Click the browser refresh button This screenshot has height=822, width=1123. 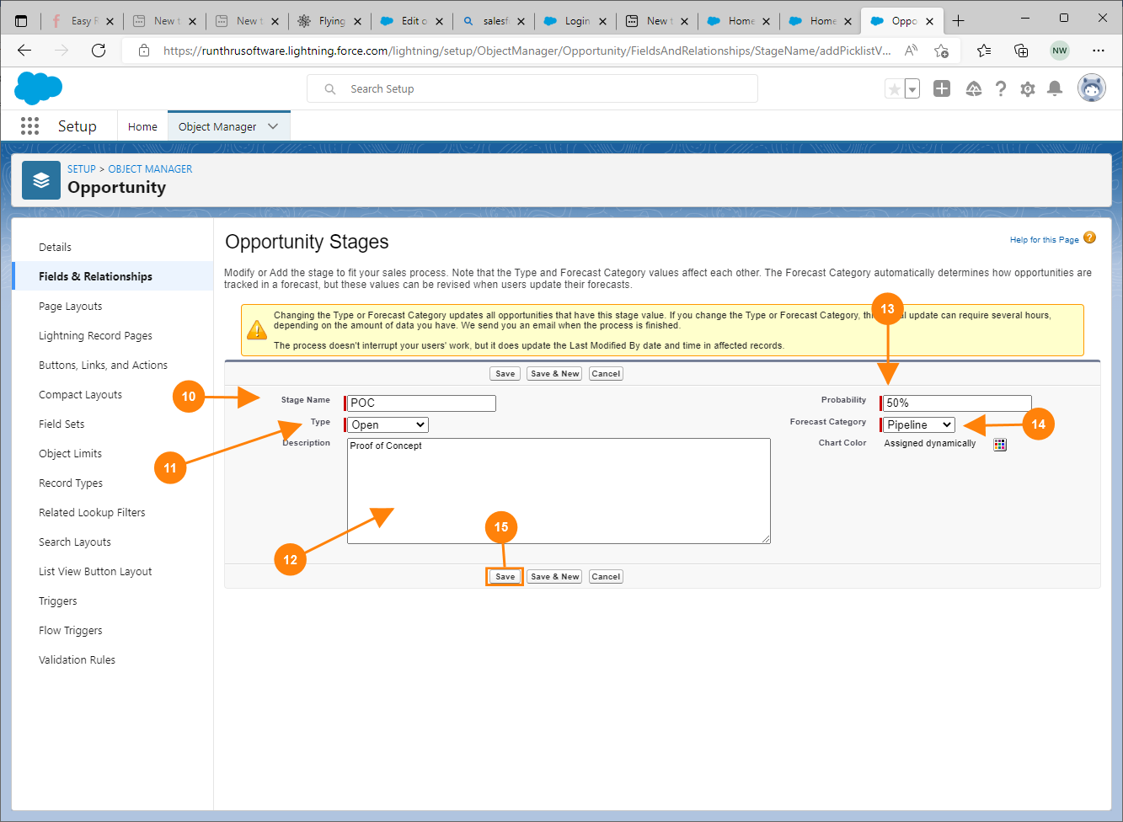99,51
